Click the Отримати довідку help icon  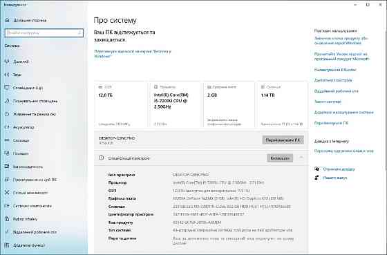point(317,169)
